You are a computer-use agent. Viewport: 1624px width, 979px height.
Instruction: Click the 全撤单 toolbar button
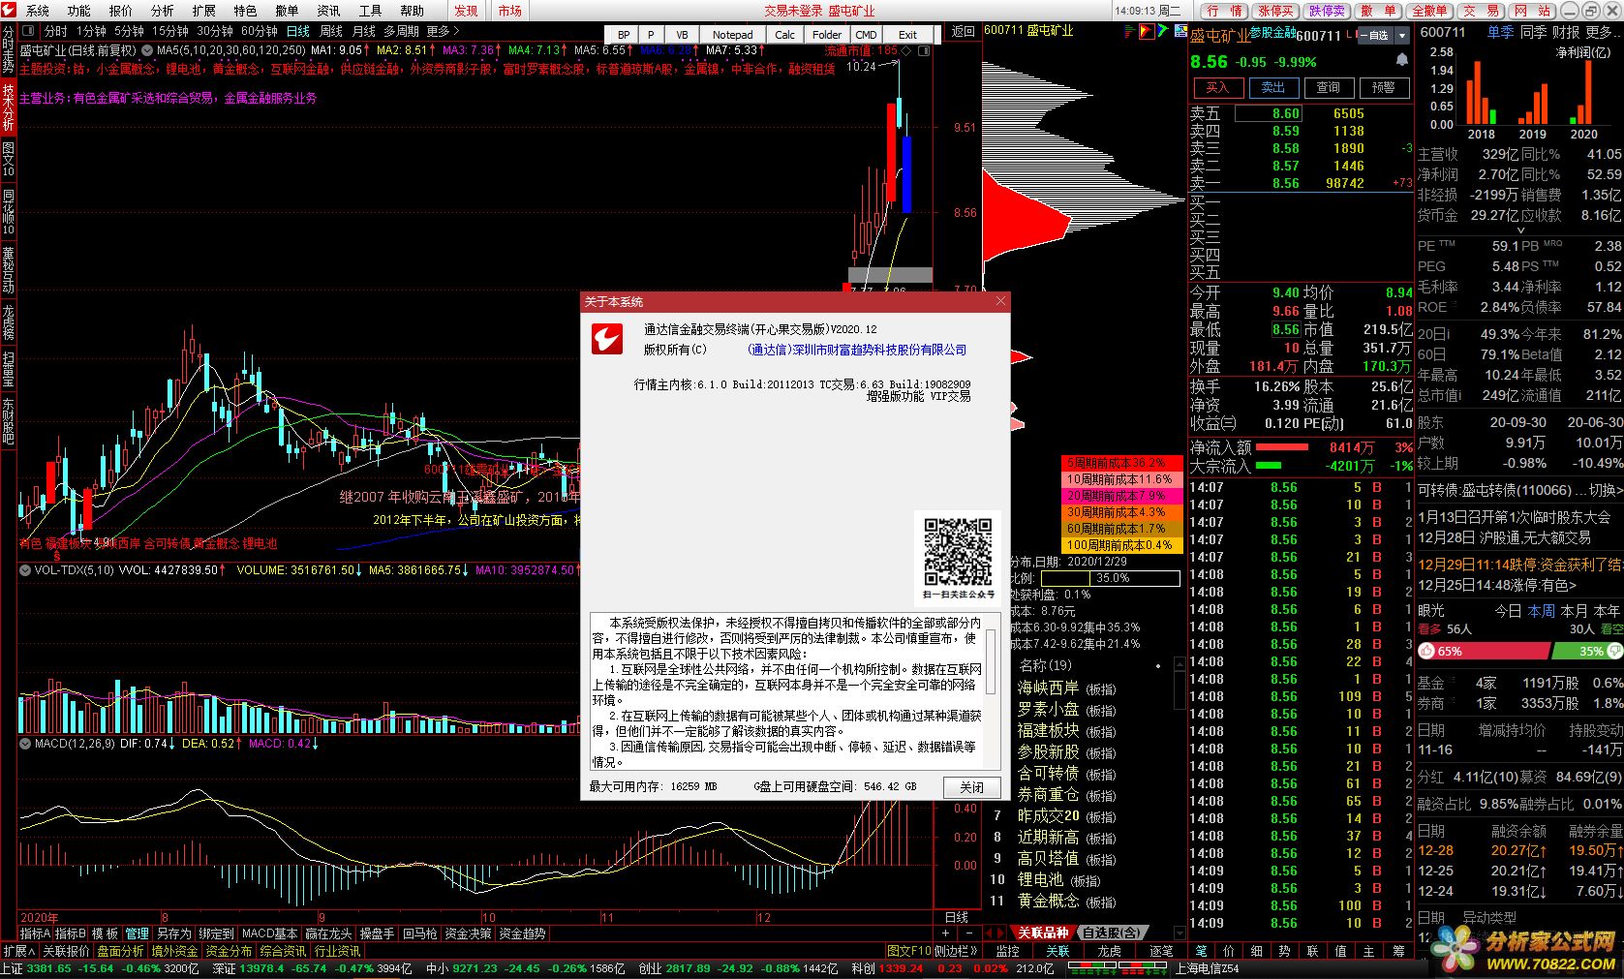(x=1429, y=11)
